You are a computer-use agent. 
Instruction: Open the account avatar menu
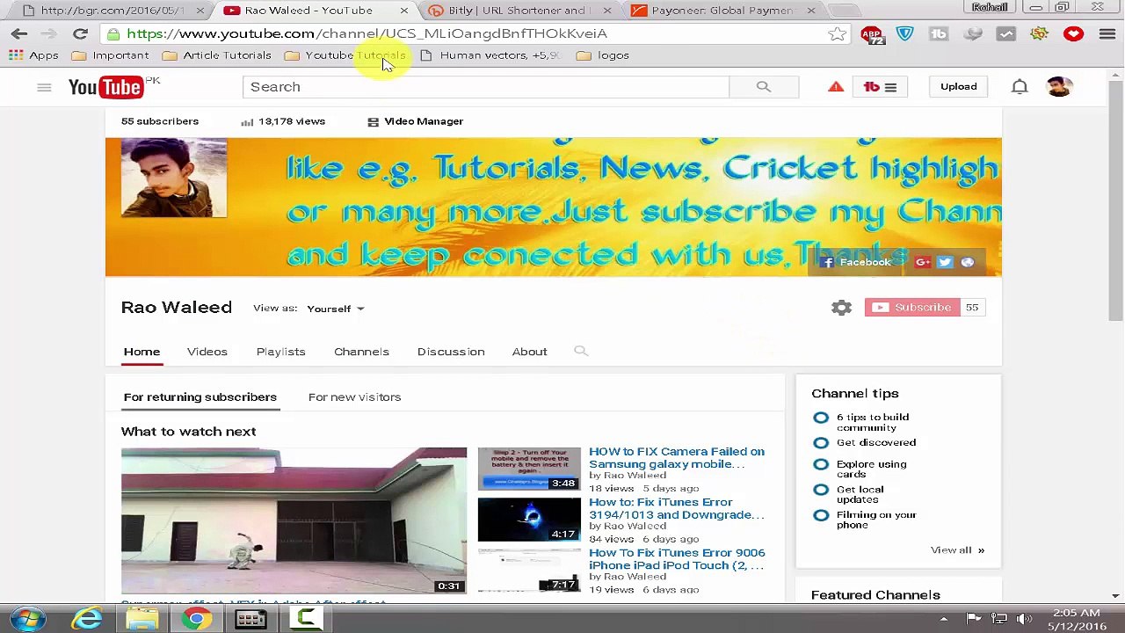[x=1060, y=86]
